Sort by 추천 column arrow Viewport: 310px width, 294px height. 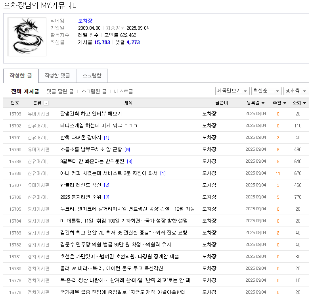pyautogui.click(x=284, y=103)
